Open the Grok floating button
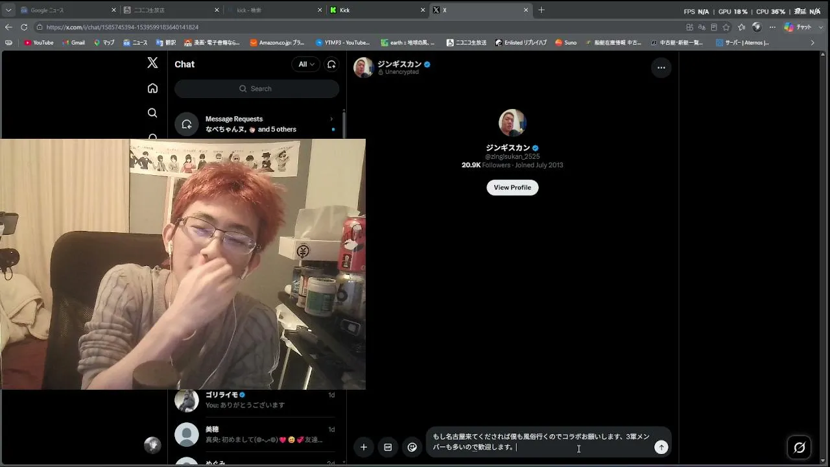Viewport: 830px width, 467px height. click(800, 448)
